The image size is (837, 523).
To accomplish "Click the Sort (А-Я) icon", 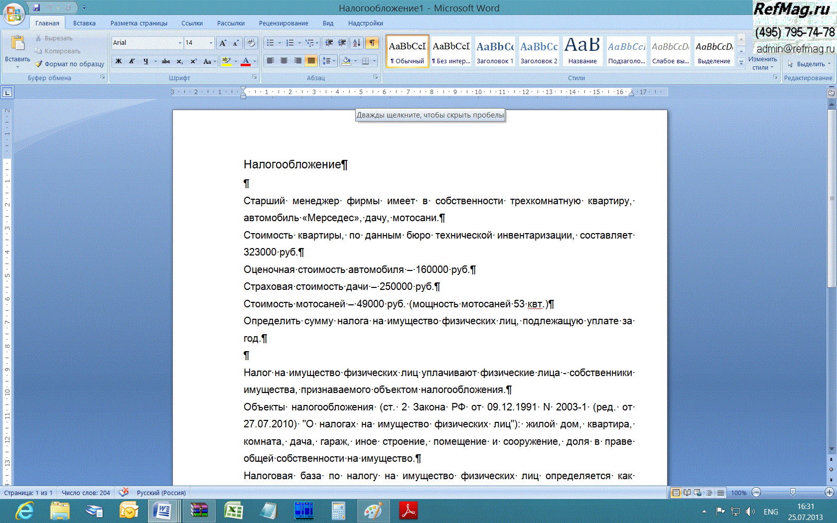I will (x=357, y=43).
